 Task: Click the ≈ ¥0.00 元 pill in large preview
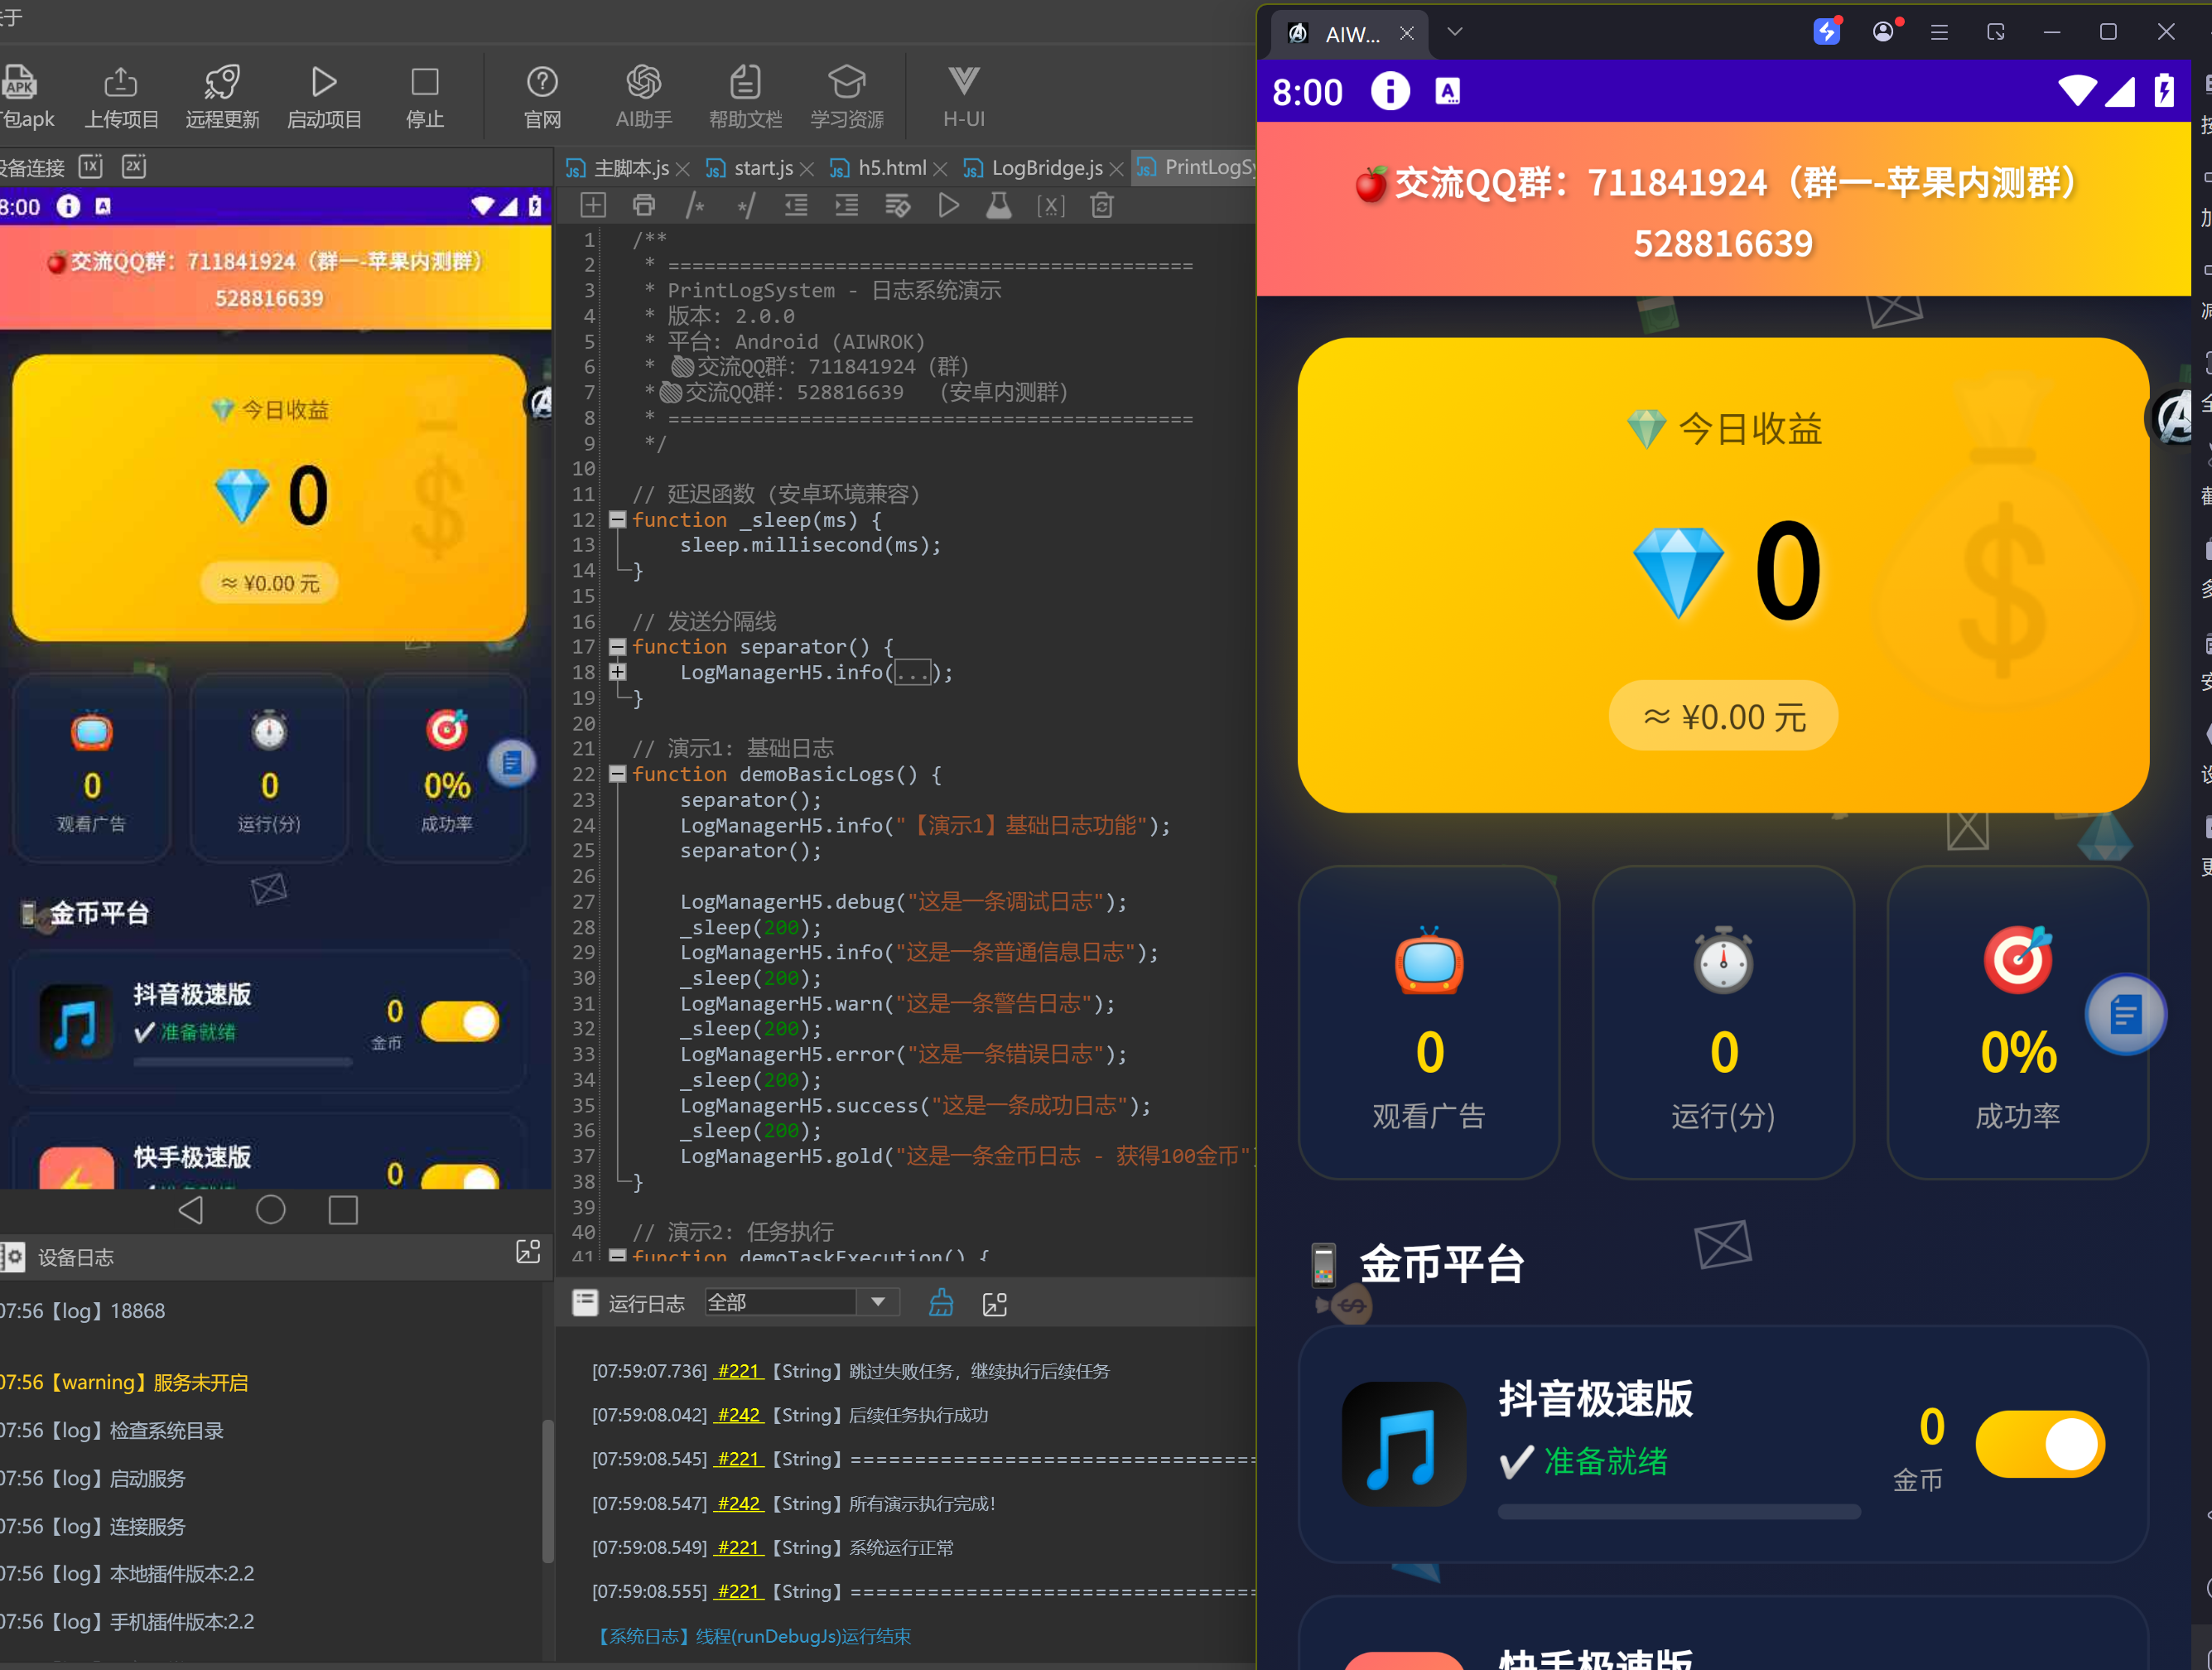pyautogui.click(x=1723, y=716)
